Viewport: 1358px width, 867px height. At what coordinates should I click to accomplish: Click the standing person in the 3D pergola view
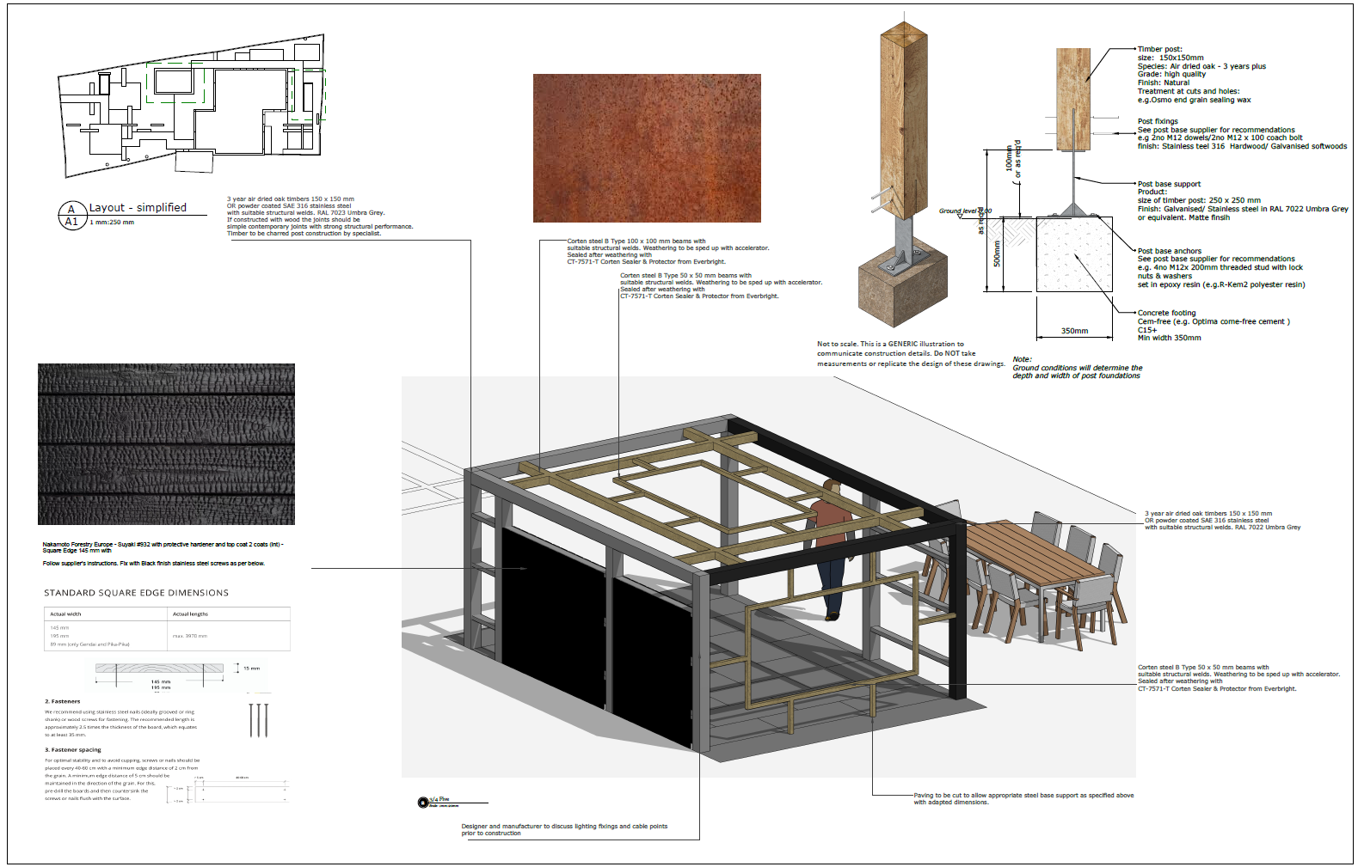830,549
